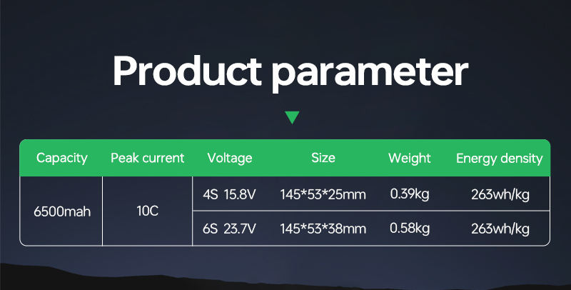Select the 145*53*25mm size value
571x290 pixels.
coord(323,194)
